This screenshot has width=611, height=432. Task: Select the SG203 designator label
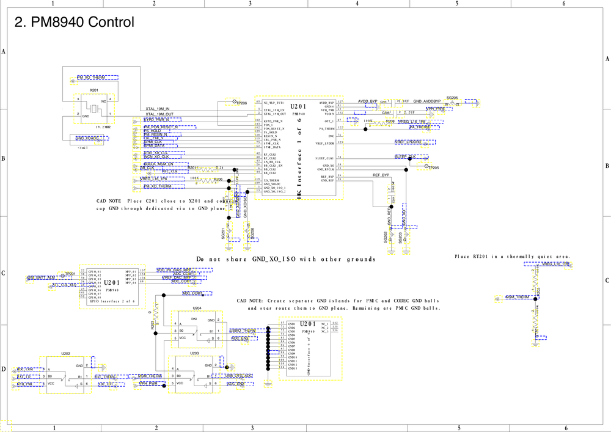(400, 238)
